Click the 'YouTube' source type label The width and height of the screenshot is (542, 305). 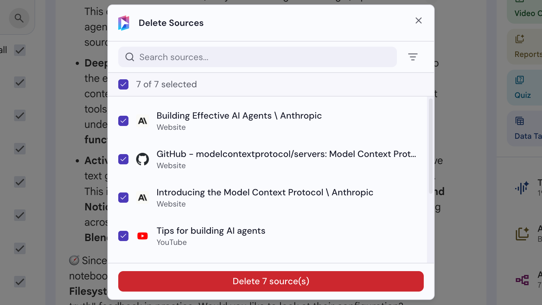pyautogui.click(x=172, y=242)
